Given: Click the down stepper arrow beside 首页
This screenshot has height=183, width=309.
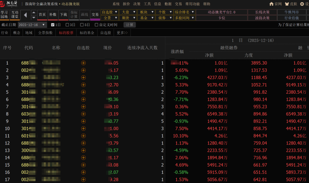Looking at the screenshot, I should [x=34, y=17].
